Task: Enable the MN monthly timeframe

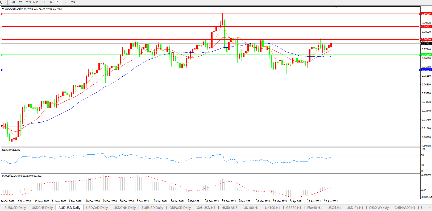Action: coord(73,2)
